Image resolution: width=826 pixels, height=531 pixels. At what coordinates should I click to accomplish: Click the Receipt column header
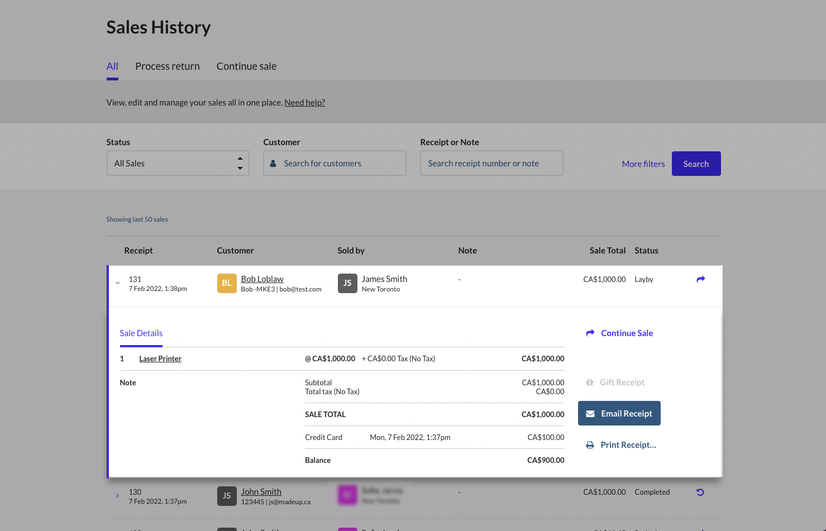pyautogui.click(x=139, y=251)
